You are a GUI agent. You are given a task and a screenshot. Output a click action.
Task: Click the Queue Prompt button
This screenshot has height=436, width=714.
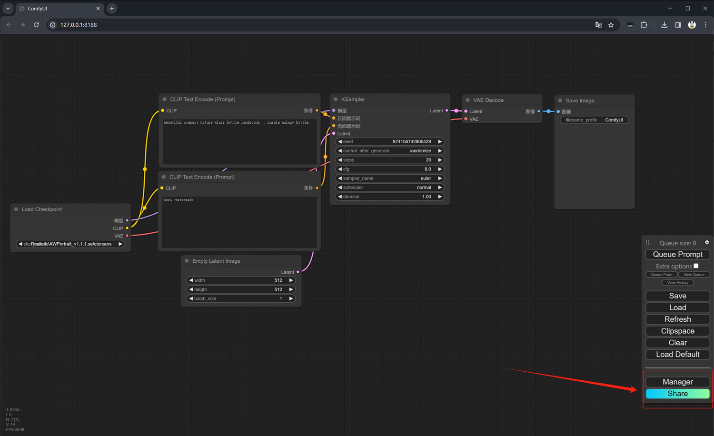[x=677, y=255]
